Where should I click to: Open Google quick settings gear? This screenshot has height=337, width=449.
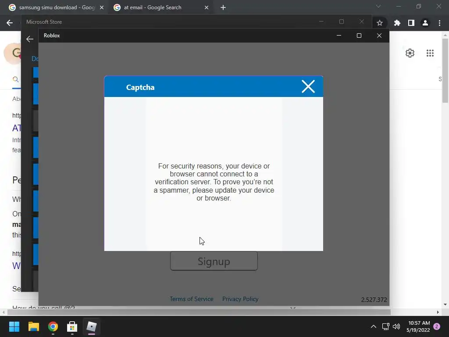(410, 53)
